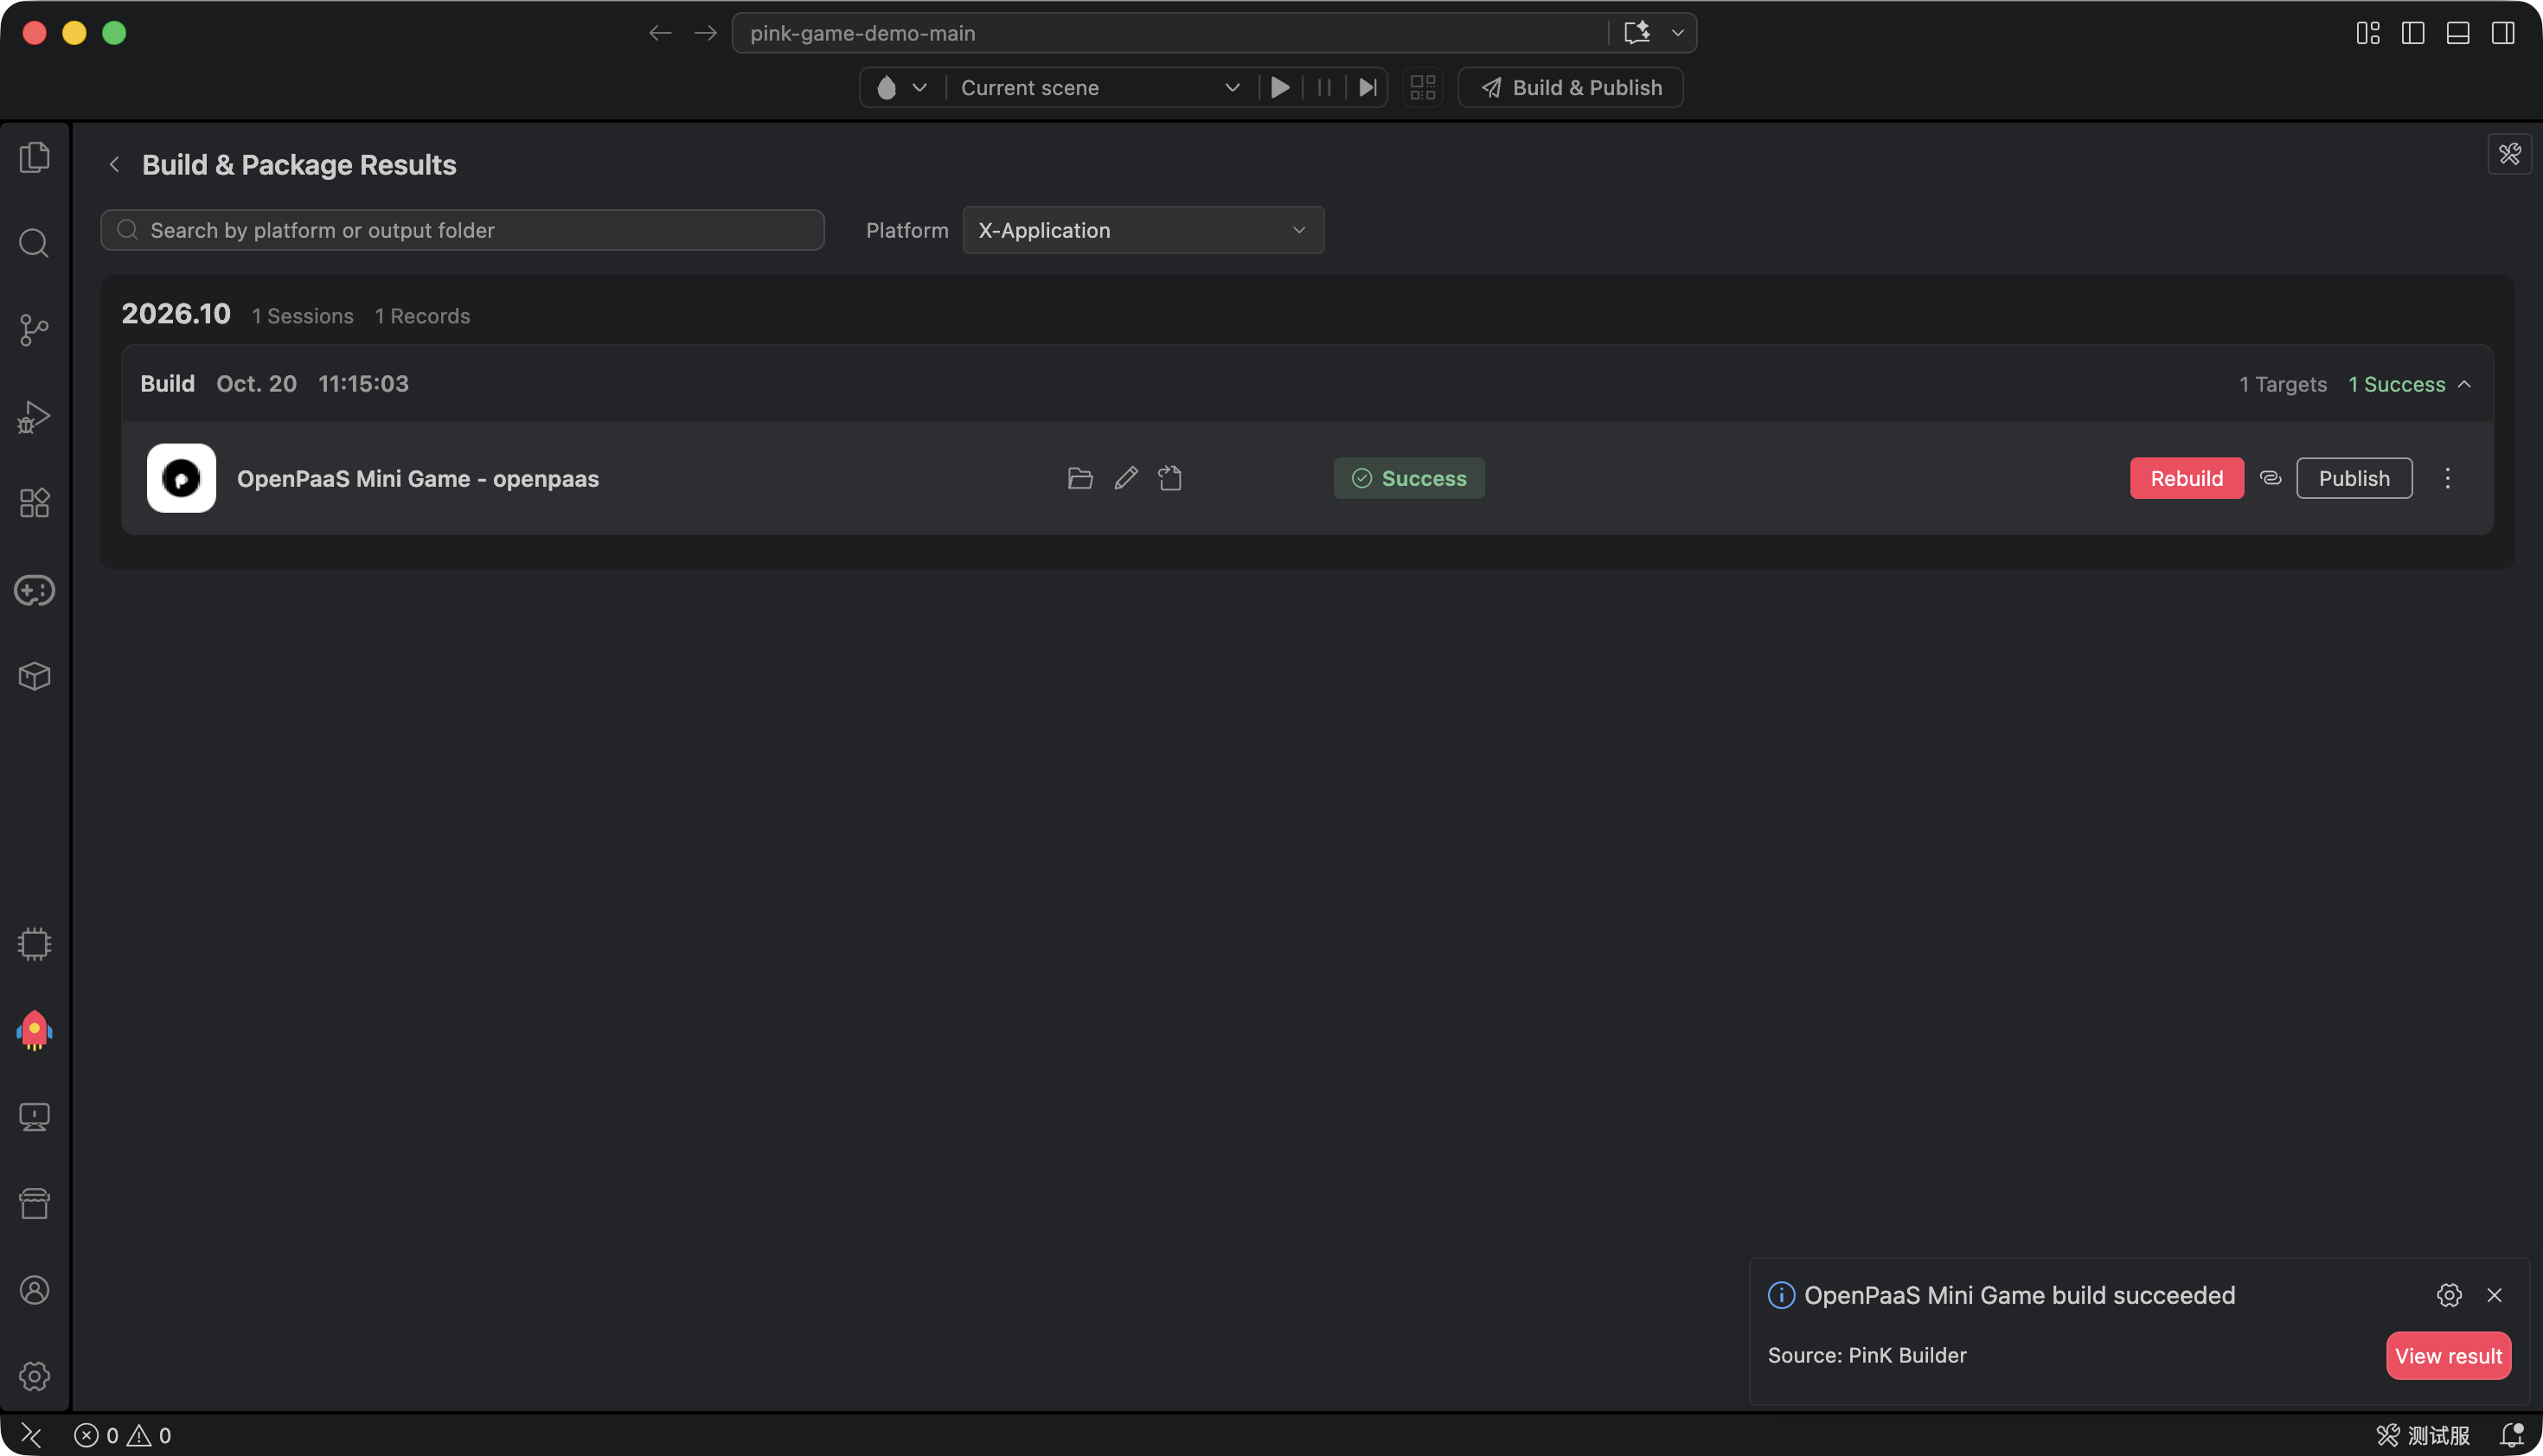2543x1456 pixels.
Task: Pause the scene playback
Action: [x=1324, y=88]
